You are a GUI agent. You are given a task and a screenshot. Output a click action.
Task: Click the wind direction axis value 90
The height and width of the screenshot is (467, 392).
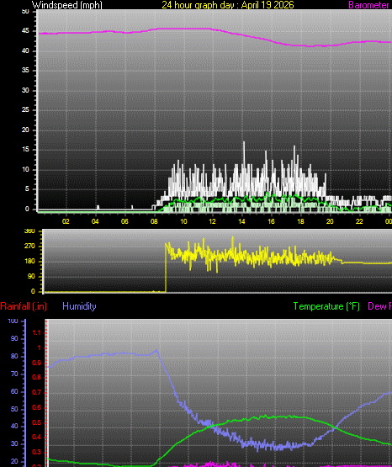point(30,276)
